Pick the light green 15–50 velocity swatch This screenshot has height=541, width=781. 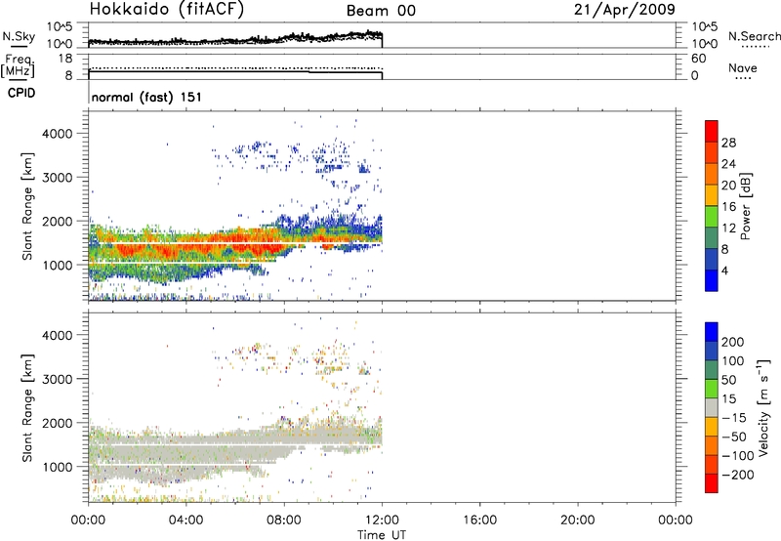tap(712, 389)
